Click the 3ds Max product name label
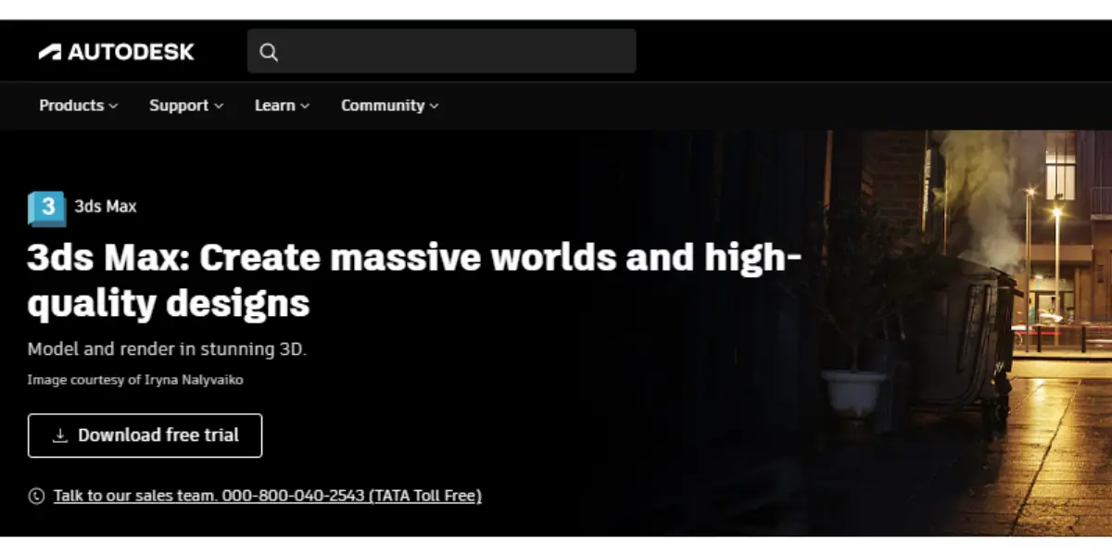The height and width of the screenshot is (556, 1112). (x=106, y=207)
